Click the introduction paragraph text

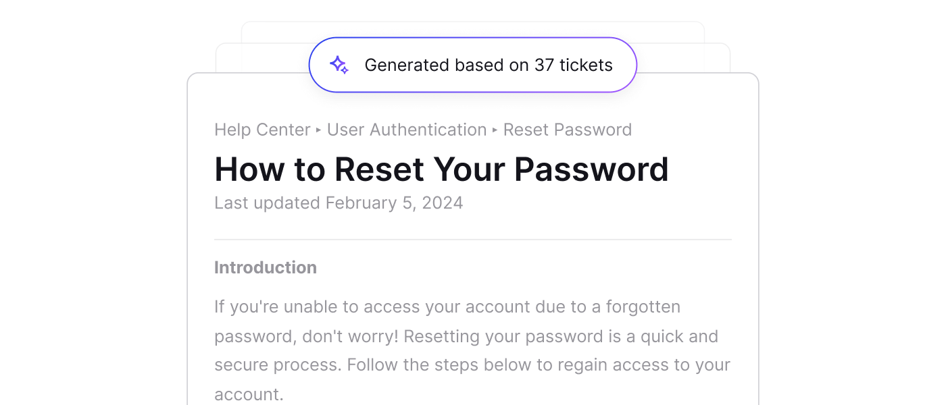click(472, 350)
